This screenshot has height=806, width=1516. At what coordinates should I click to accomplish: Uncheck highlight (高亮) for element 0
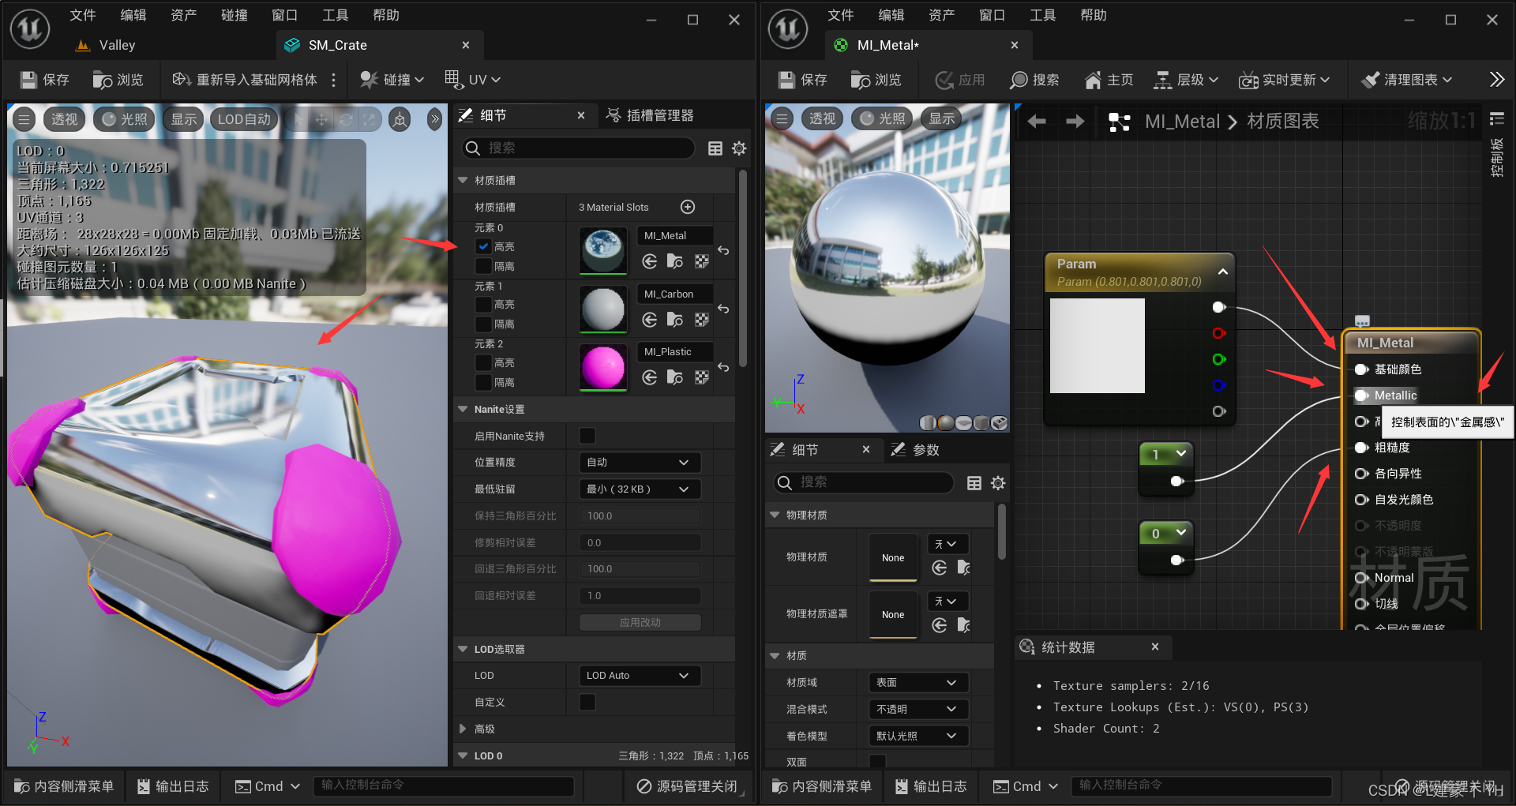click(x=484, y=246)
